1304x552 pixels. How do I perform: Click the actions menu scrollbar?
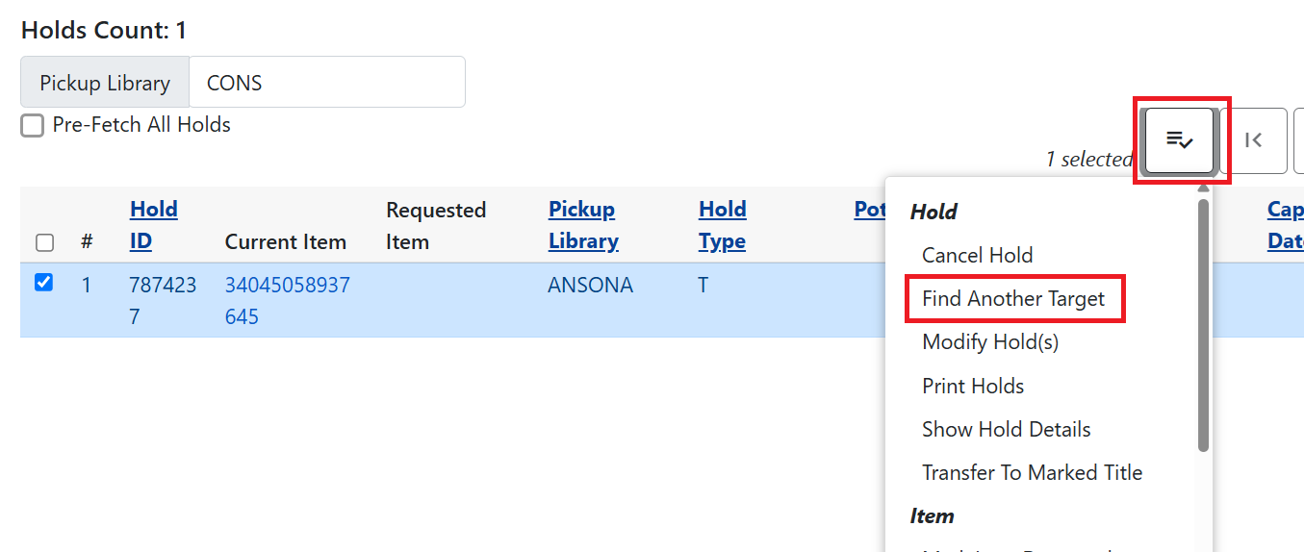point(1203,327)
